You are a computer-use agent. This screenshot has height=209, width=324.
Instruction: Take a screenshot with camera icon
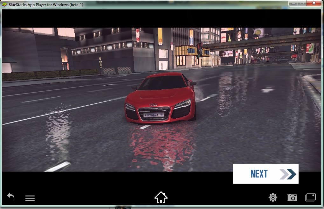[x=292, y=198]
